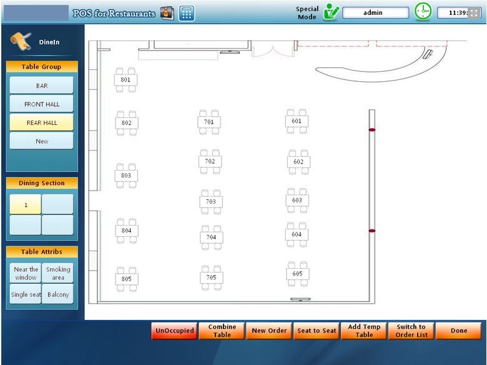Click the DineIn icon
The height and width of the screenshot is (365, 487).
21,42
